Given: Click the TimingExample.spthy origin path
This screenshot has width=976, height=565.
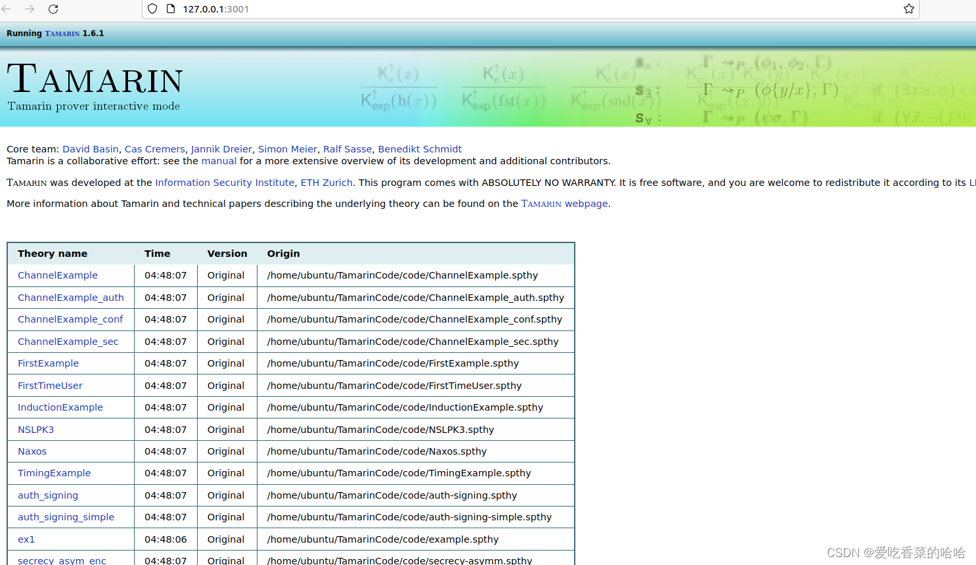Looking at the screenshot, I should [399, 473].
